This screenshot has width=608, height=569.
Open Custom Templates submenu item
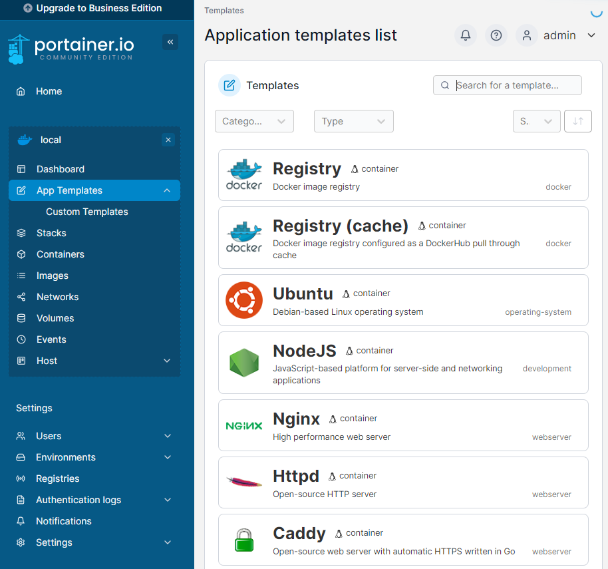pyautogui.click(x=87, y=212)
